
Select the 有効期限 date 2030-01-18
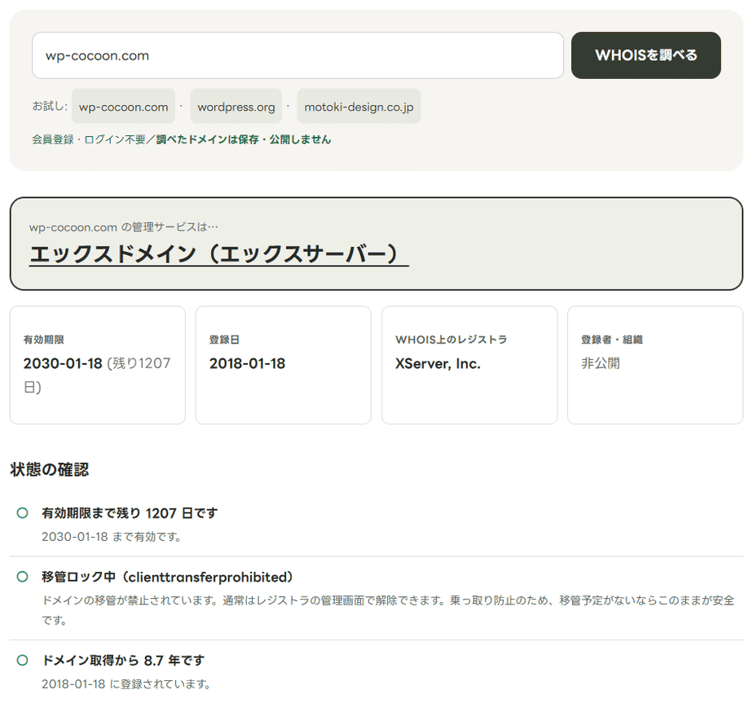click(x=63, y=363)
